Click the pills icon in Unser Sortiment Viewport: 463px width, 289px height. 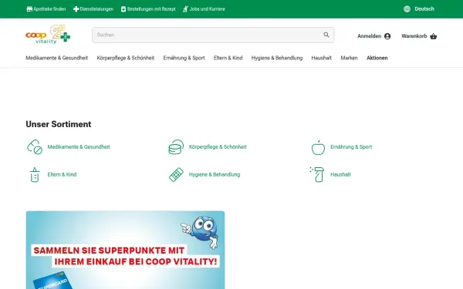point(35,147)
